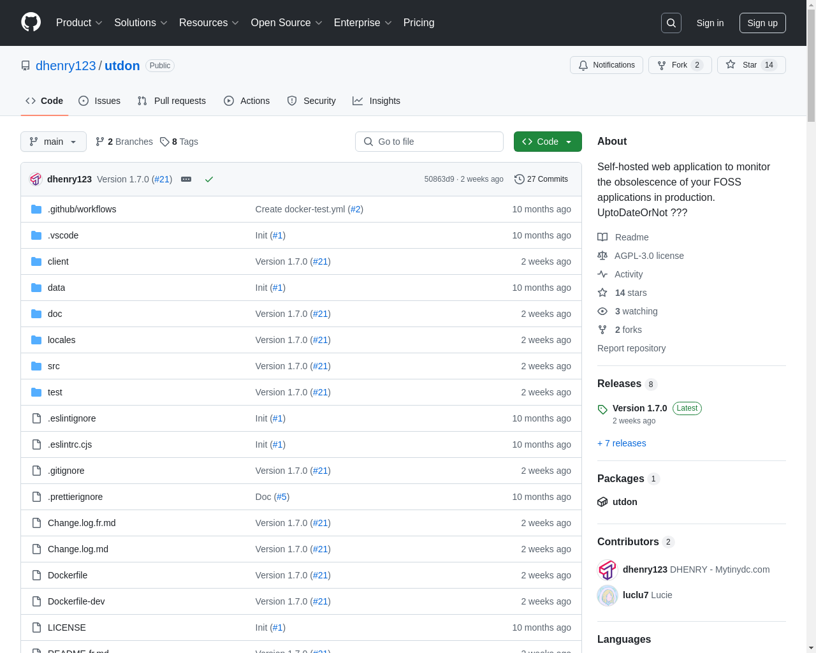
Task: Click the .gitignore file icon
Action: point(36,471)
